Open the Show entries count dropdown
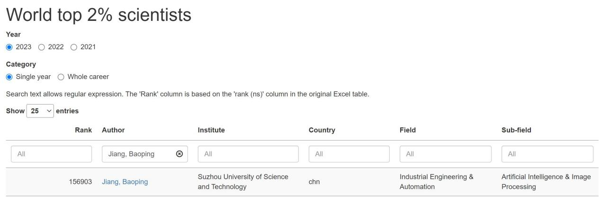 click(x=40, y=111)
